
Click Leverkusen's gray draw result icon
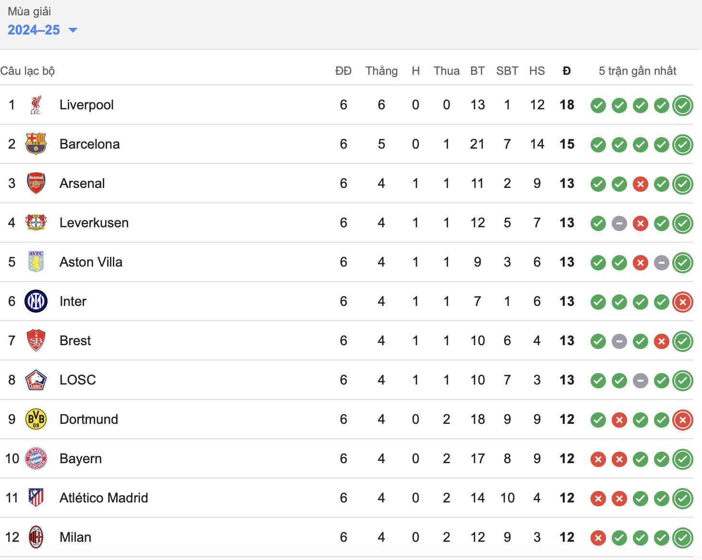click(619, 222)
